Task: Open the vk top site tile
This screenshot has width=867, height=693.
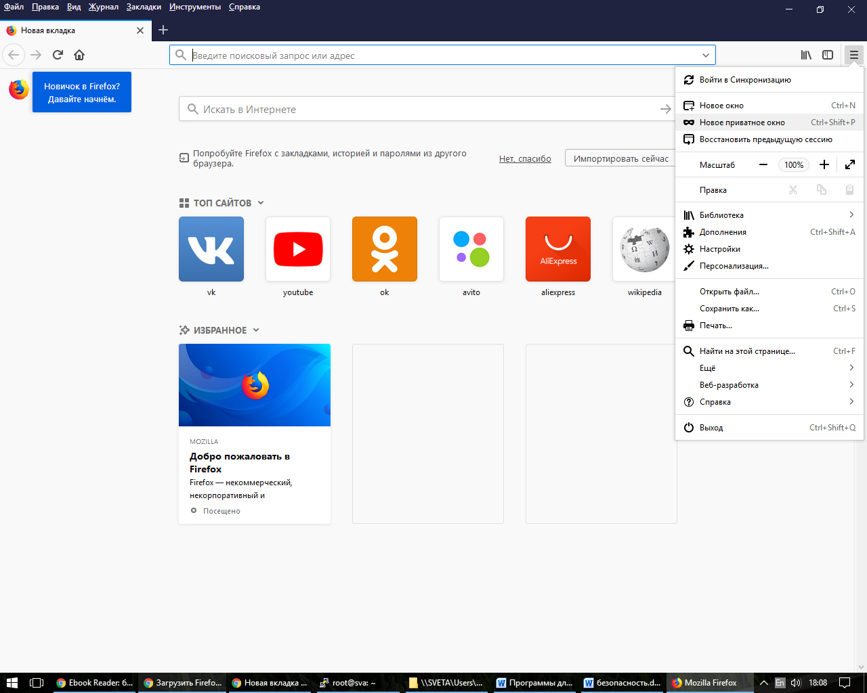Action: click(211, 249)
